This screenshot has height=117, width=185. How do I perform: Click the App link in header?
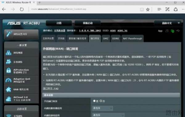160,31
